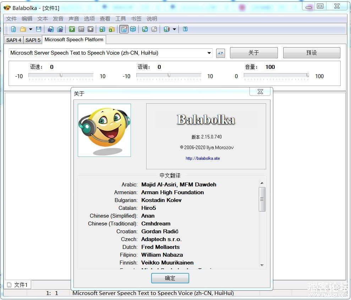This screenshot has height=300, width=351.
Task: Click the open file folder icon
Action: [x=23, y=29]
